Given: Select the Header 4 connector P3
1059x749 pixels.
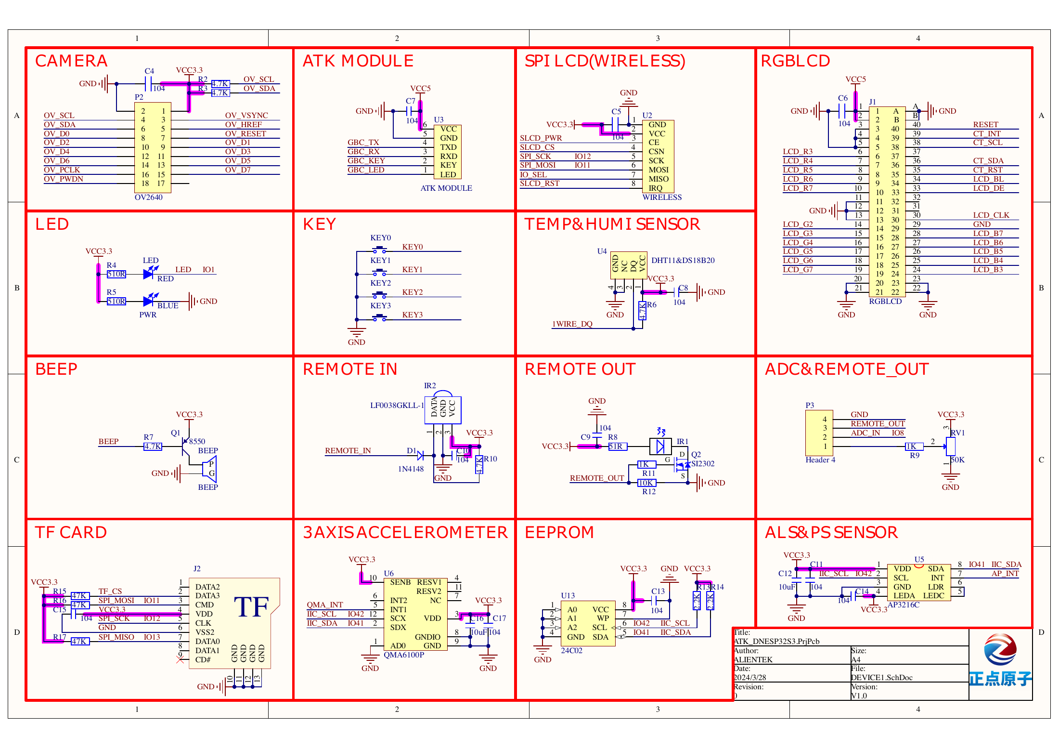Looking at the screenshot, I should tap(819, 433).
